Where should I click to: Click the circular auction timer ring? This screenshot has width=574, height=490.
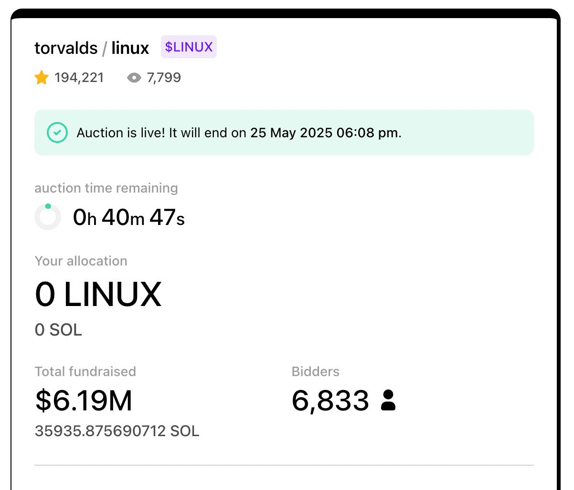pos(48,217)
